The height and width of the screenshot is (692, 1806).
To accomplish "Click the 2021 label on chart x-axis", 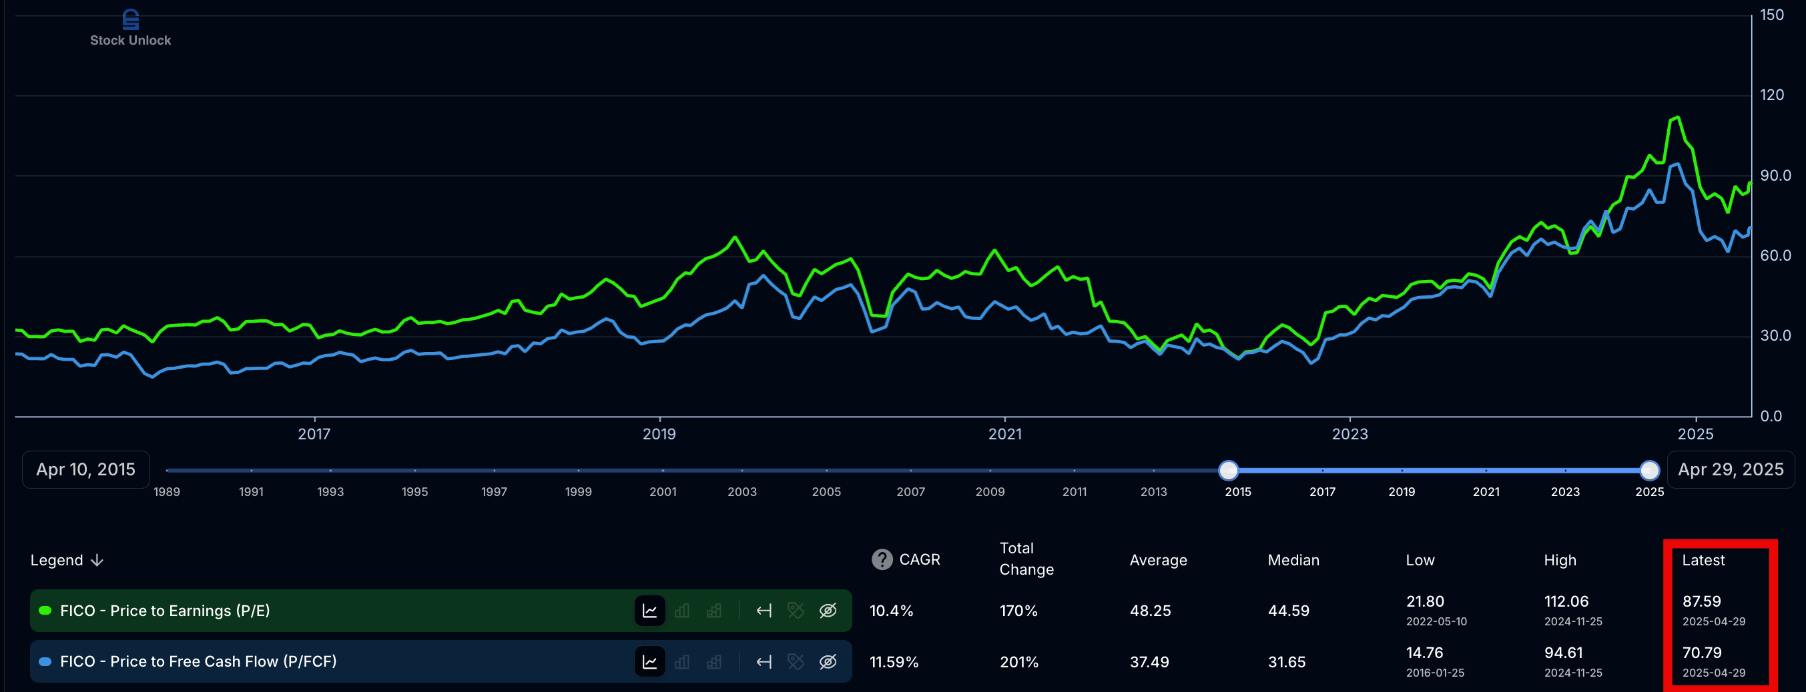I will 1004,434.
